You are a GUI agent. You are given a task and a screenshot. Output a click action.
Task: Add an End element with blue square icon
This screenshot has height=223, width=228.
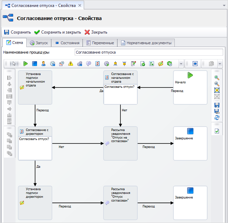35,64
